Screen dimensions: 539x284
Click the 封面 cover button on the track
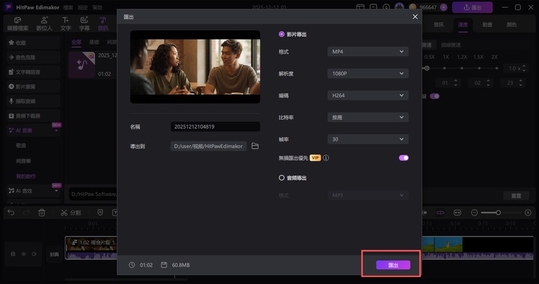54,254
